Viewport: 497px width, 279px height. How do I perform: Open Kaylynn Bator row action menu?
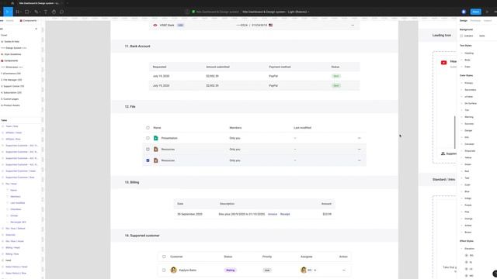[344, 270]
